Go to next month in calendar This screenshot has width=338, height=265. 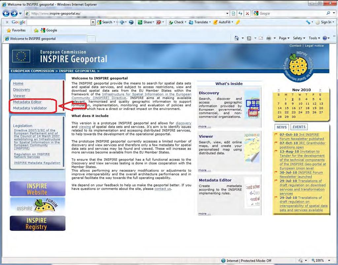click(320, 90)
